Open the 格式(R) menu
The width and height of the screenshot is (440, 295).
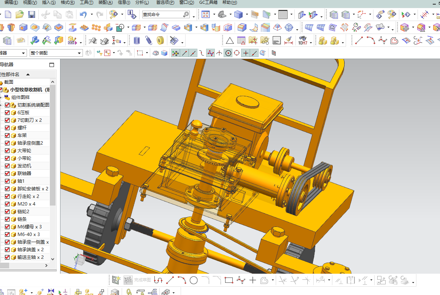(x=68, y=3)
